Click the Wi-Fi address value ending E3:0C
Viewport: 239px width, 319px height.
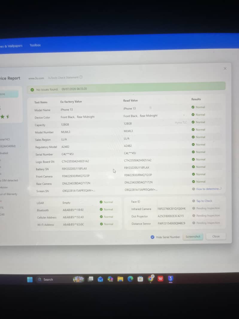point(73,224)
